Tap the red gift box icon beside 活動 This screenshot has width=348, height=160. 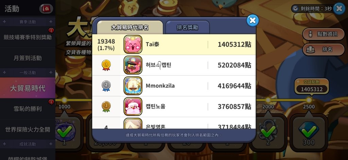tap(46, 9)
